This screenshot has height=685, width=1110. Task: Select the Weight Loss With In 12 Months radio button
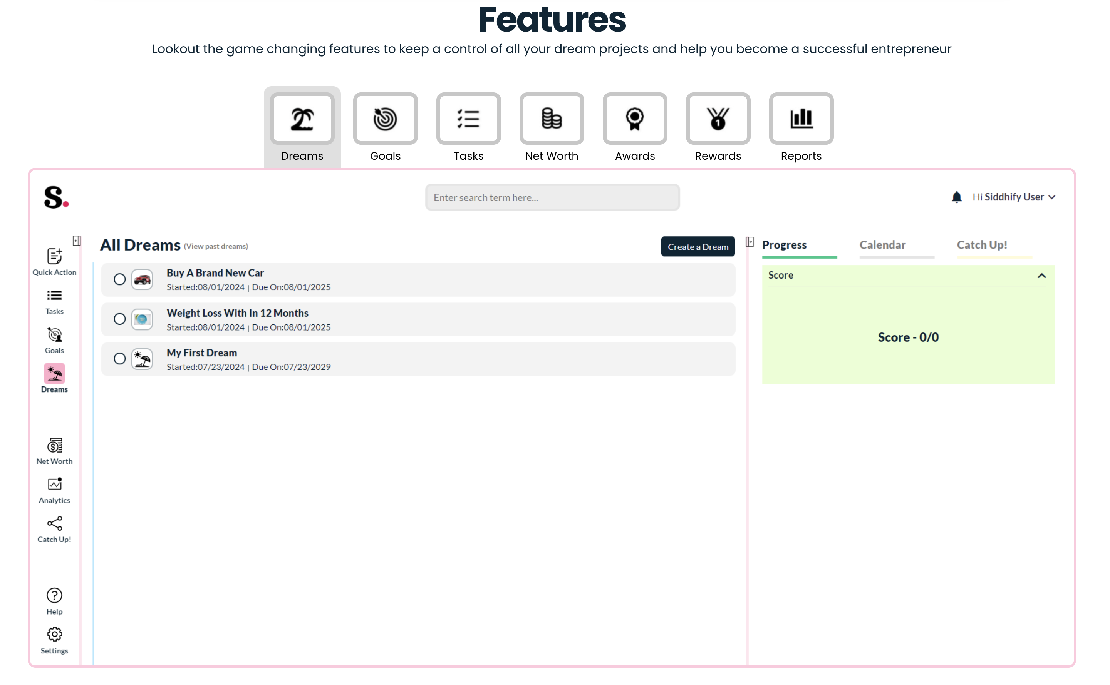pos(120,319)
